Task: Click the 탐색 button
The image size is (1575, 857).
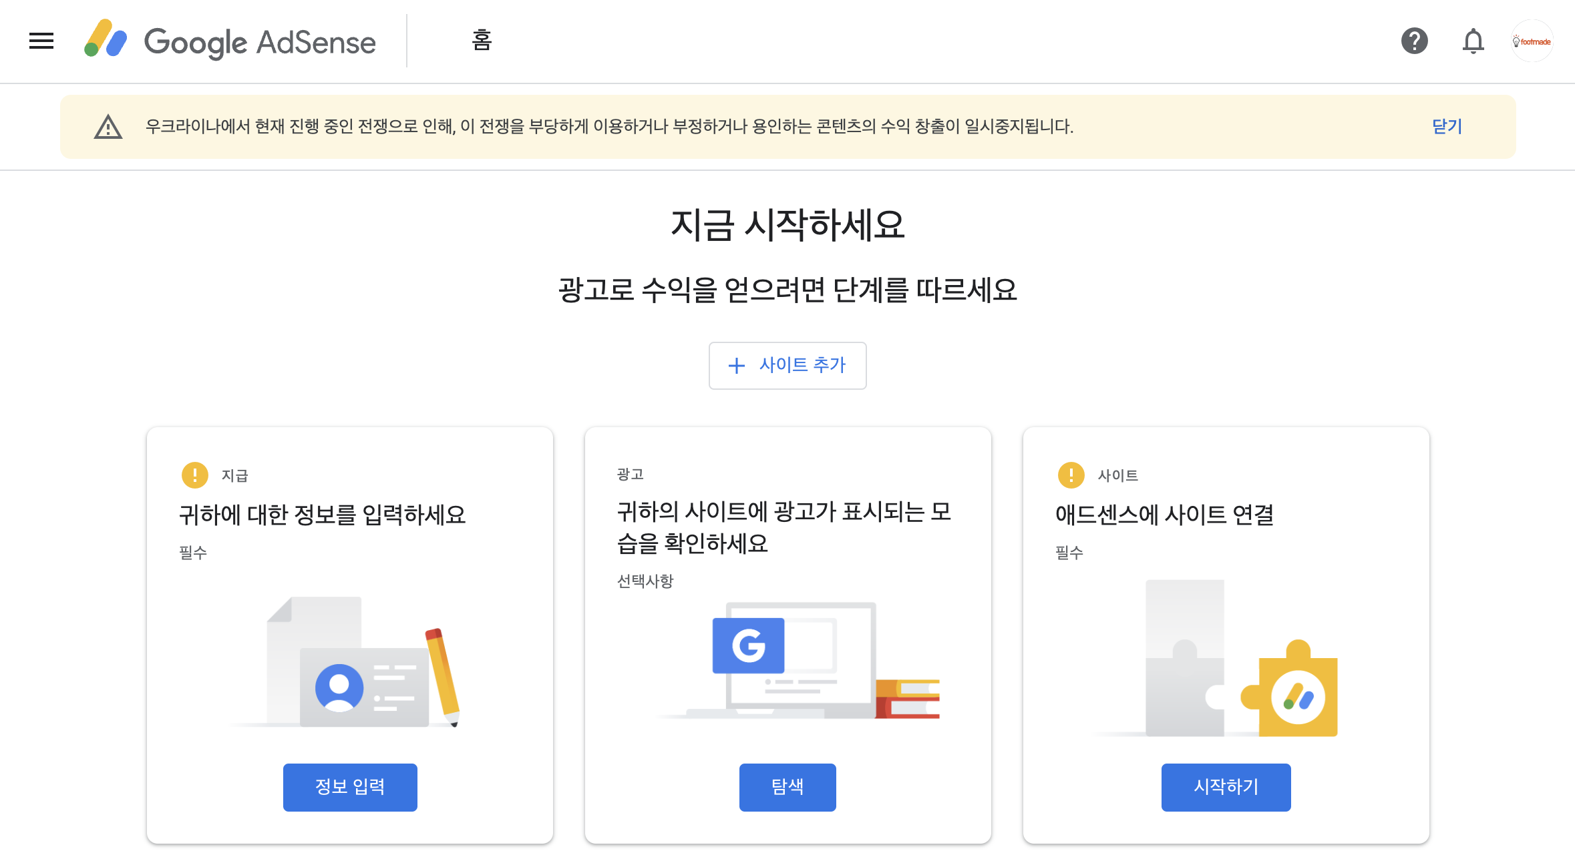Action: tap(787, 787)
